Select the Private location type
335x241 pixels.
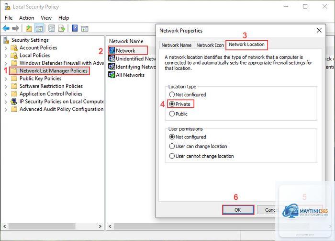click(172, 104)
